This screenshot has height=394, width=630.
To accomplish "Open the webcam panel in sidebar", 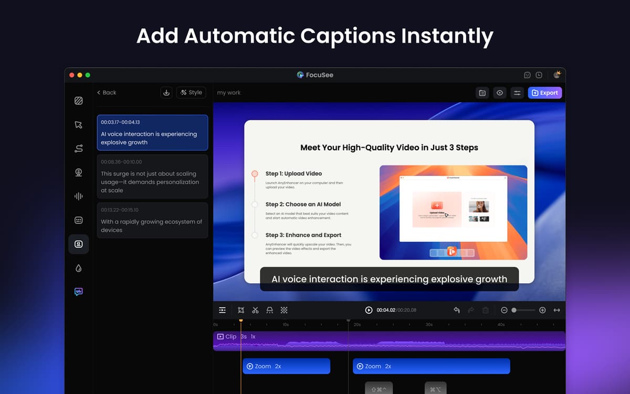I will (x=78, y=172).
